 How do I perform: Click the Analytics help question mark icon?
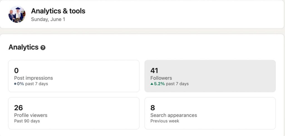pyautogui.click(x=43, y=47)
